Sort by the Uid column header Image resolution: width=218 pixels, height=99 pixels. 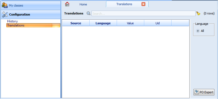click(x=158, y=23)
